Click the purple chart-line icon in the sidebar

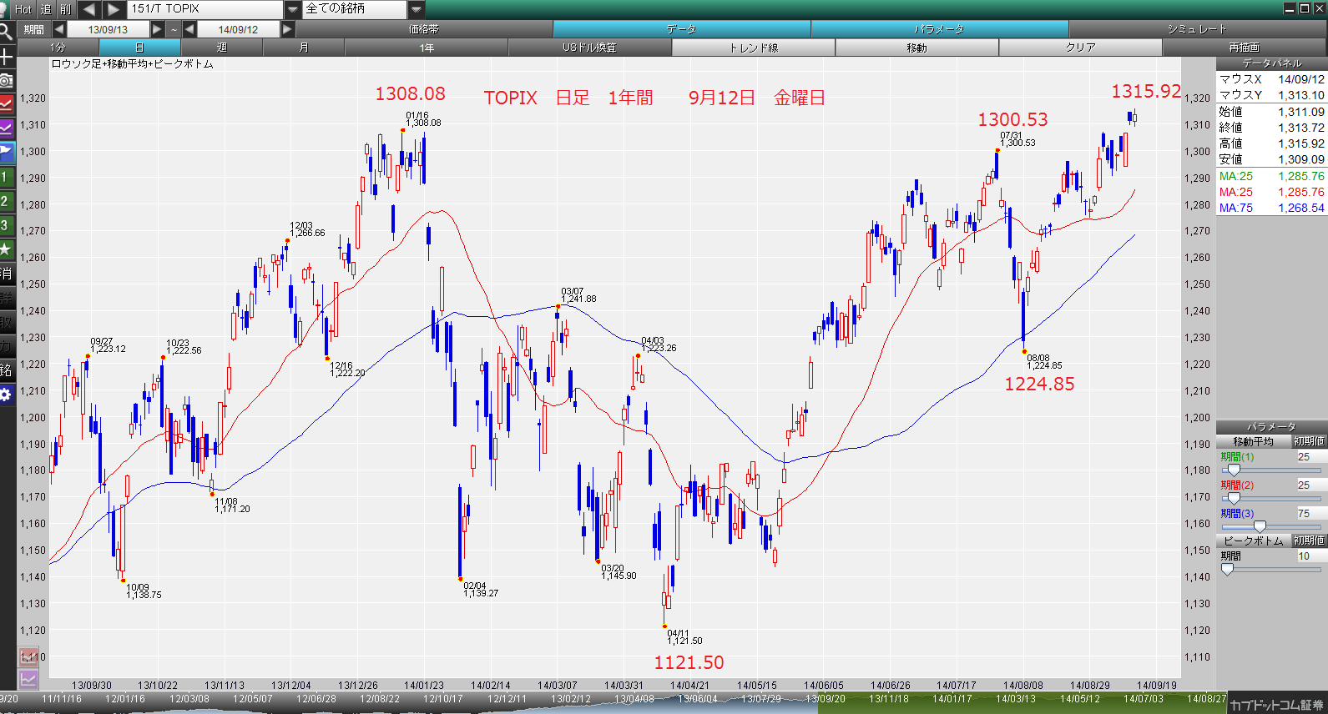pyautogui.click(x=7, y=128)
